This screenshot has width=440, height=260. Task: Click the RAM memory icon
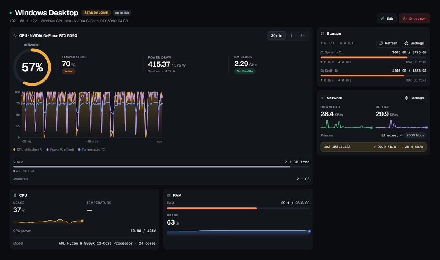pyautogui.click(x=169, y=195)
